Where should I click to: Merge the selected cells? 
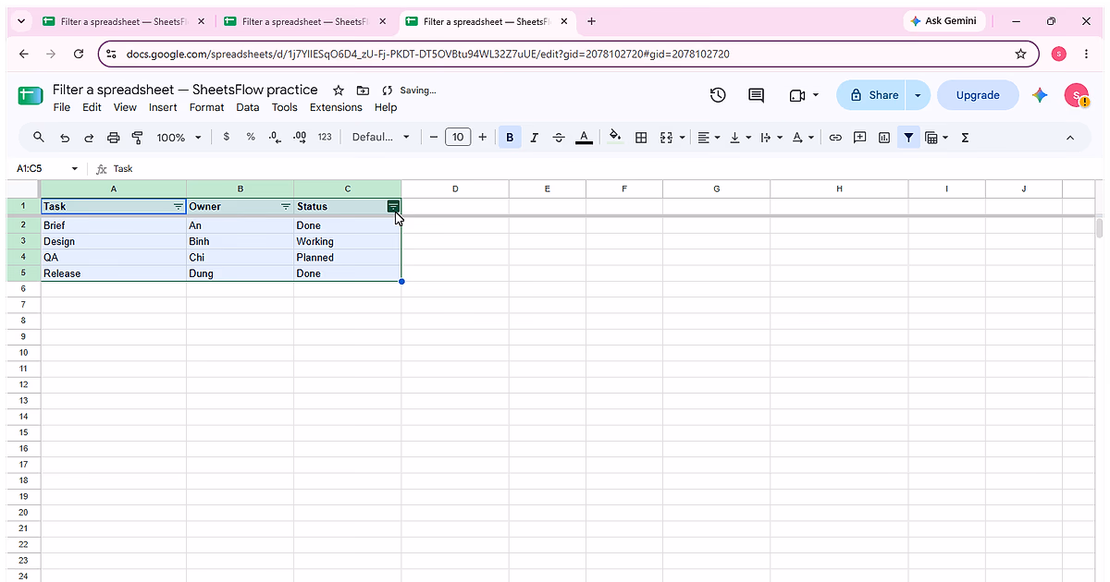tap(666, 137)
